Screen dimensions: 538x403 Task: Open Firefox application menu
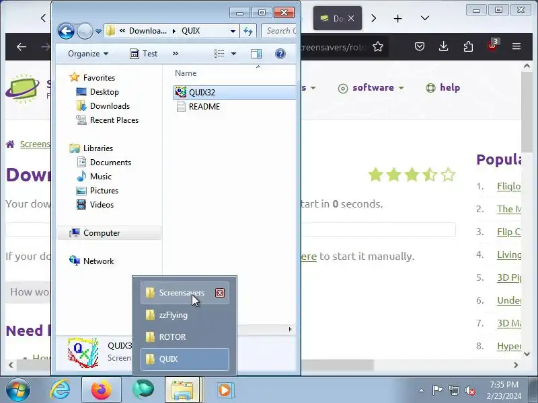click(516, 46)
